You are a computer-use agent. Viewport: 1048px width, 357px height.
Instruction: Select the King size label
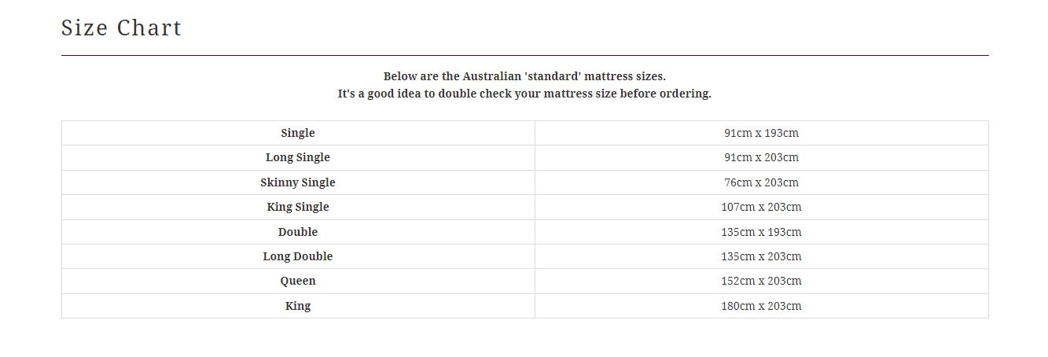click(x=298, y=306)
